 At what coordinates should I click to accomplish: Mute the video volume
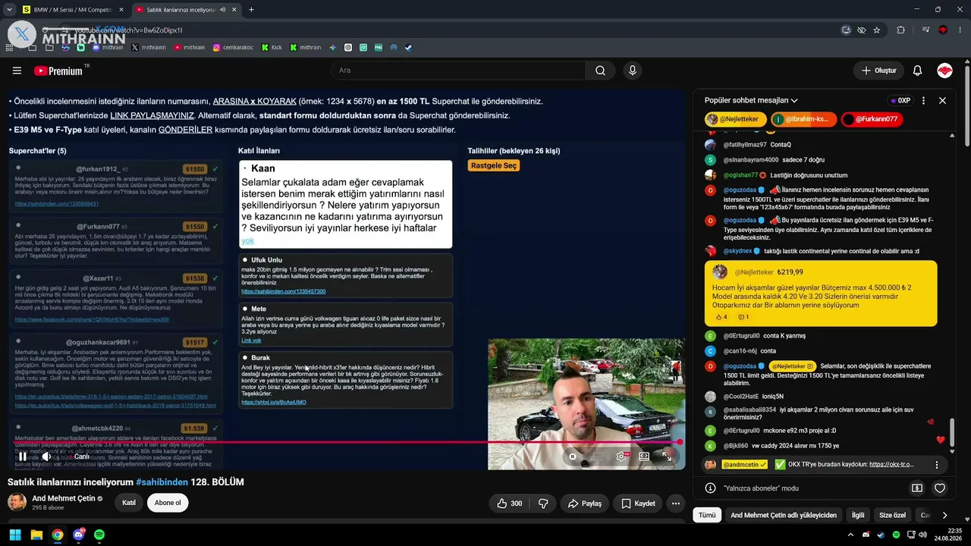[x=46, y=457]
